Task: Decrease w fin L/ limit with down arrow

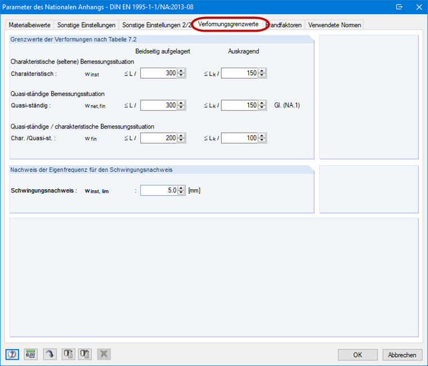Action: (181, 141)
